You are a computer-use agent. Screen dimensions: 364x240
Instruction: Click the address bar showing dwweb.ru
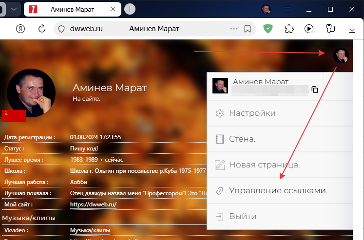point(146,29)
